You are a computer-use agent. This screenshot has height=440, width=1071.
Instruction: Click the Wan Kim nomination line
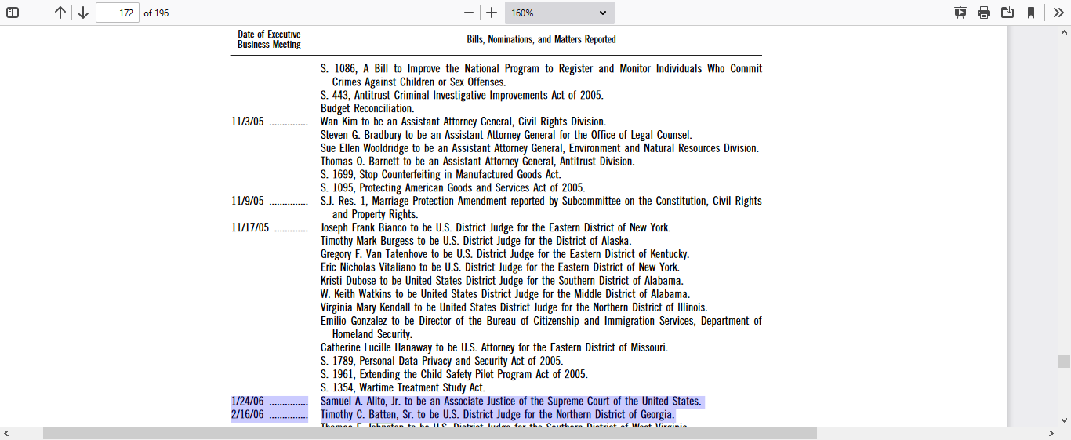click(x=463, y=122)
